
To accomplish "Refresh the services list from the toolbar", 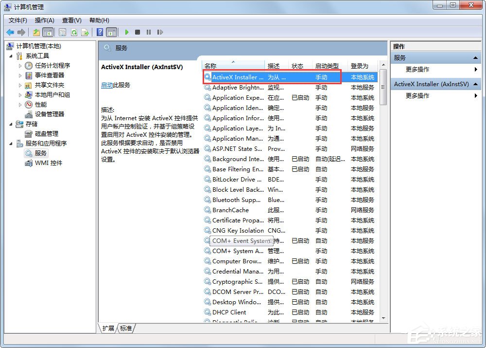I will 74,32.
